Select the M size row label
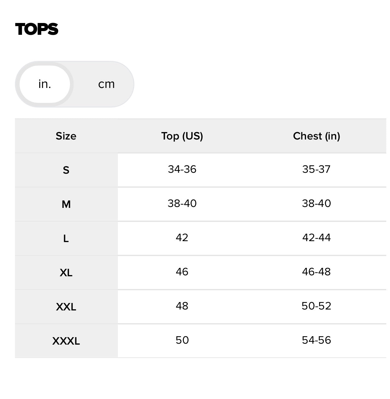The image size is (390, 399). click(x=66, y=204)
